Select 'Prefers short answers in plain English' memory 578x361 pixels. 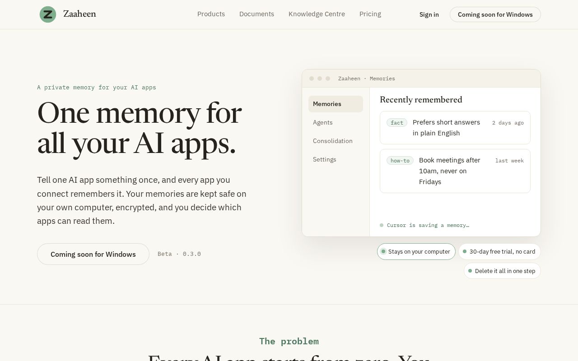455,128
